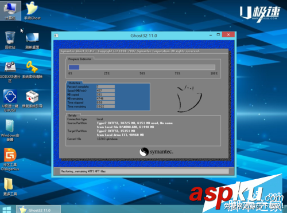Click the Time elapsed value field

pyautogui.click(x=106, y=102)
